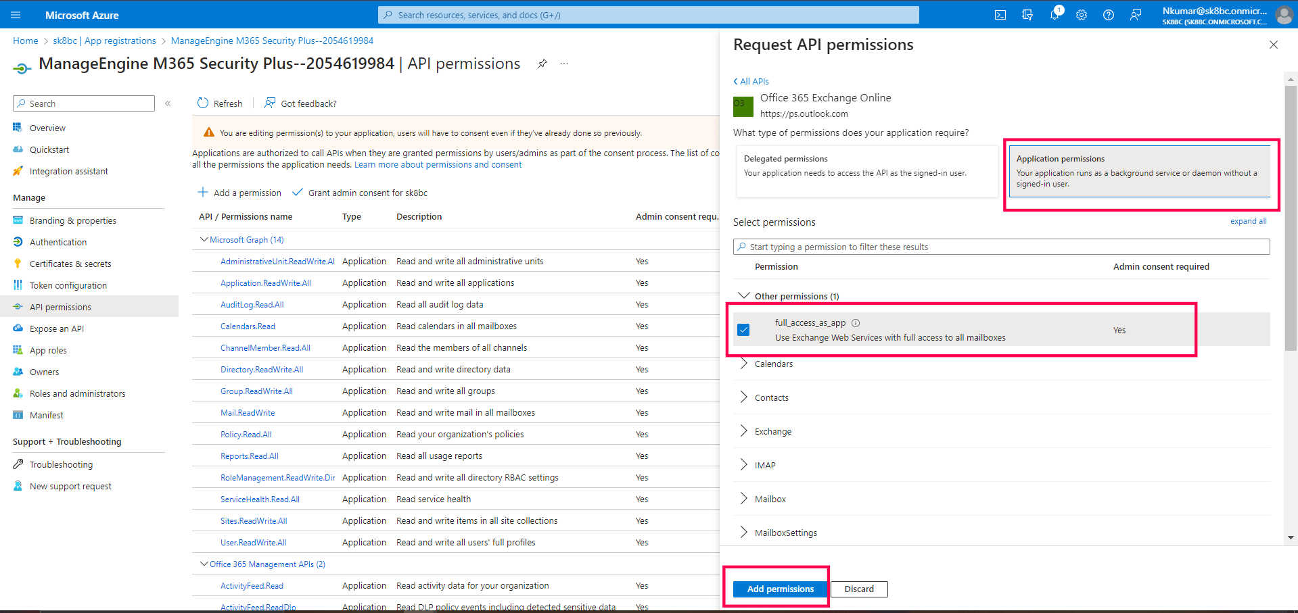Open portal settings gear
Screen dimensions: 1298x613
pyautogui.click(x=1082, y=15)
